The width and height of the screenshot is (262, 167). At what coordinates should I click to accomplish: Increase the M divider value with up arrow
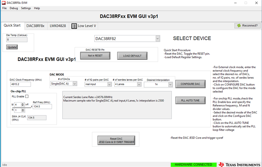tap(23, 104)
